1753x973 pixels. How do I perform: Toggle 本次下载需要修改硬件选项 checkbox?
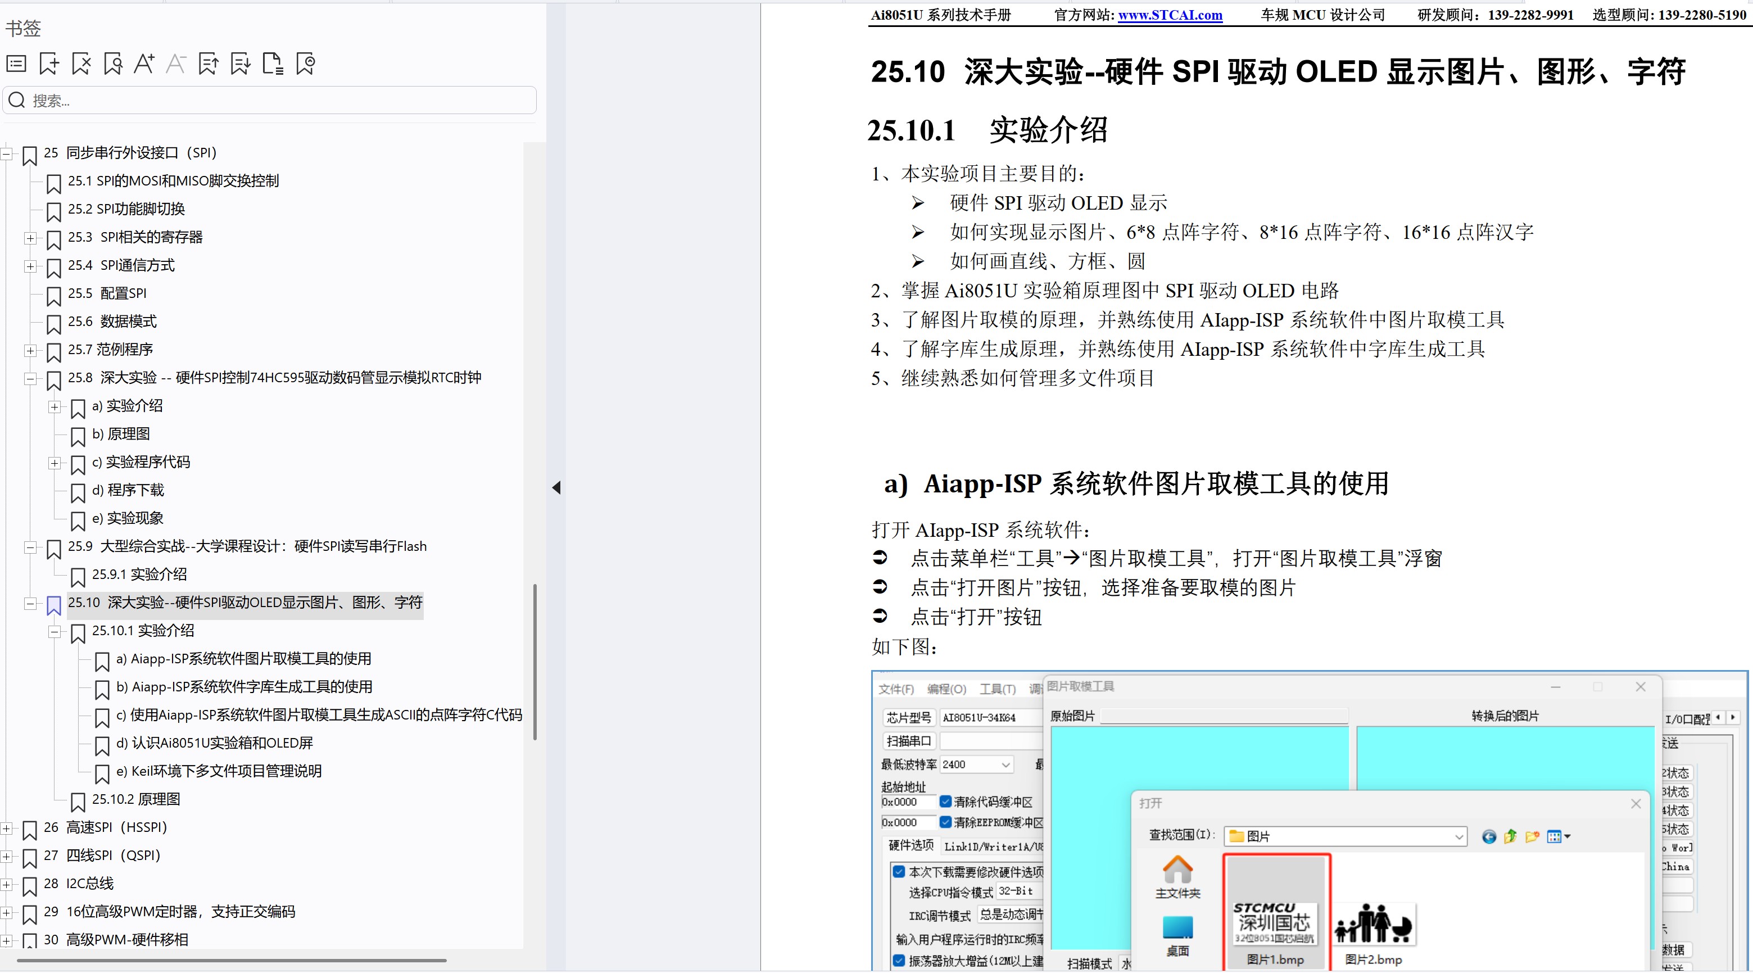(x=899, y=872)
